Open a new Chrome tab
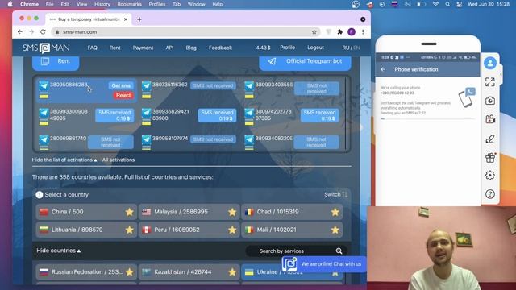Viewport: 516px width, 290px height. pyautogui.click(x=139, y=19)
